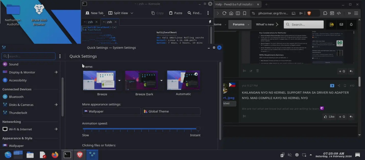Click muted volume icon in system tray
Screen dimensions: 365x160
(289, 155)
